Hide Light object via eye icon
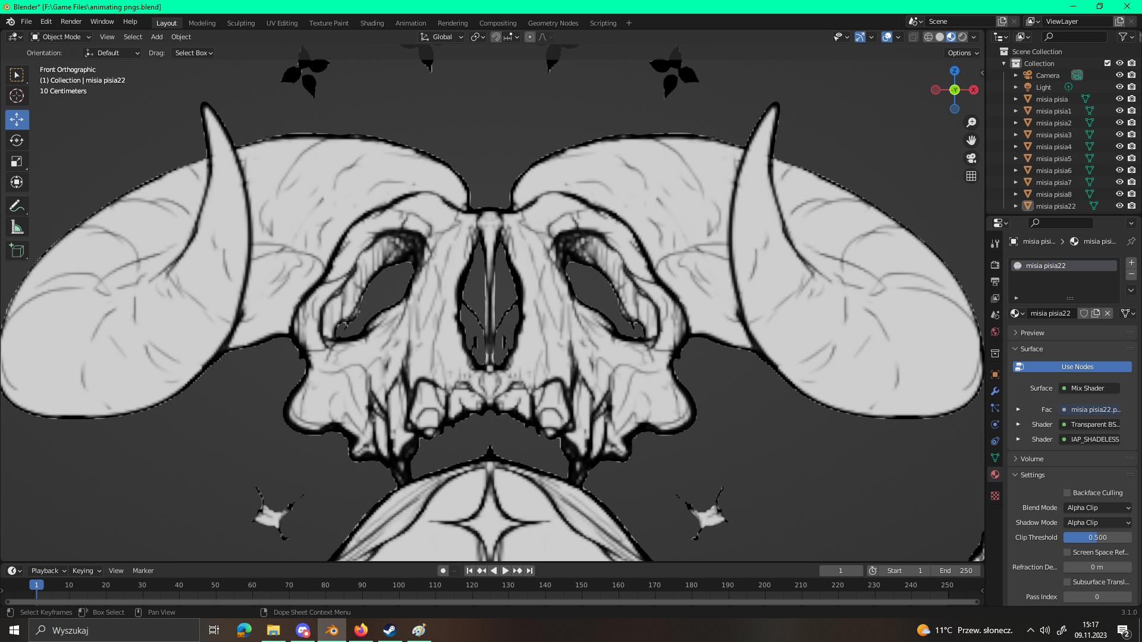1142x642 pixels. tap(1119, 87)
